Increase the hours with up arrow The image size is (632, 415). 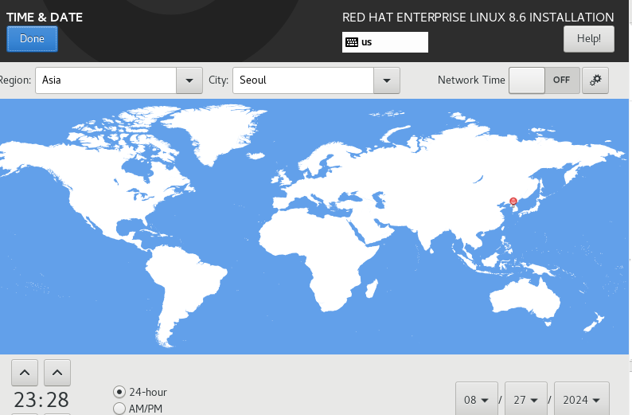click(25, 373)
